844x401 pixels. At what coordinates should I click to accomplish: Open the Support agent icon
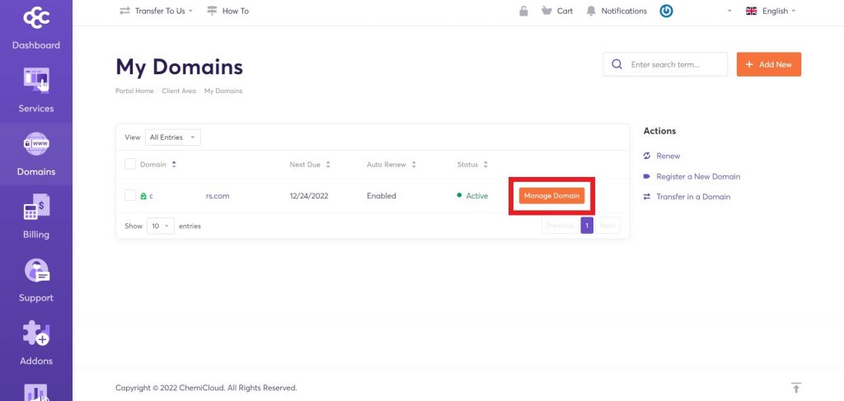pyautogui.click(x=36, y=270)
